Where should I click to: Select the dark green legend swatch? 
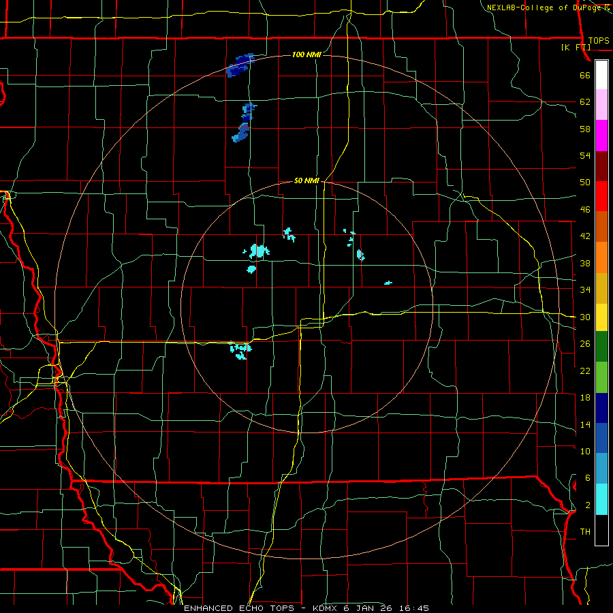(601, 347)
